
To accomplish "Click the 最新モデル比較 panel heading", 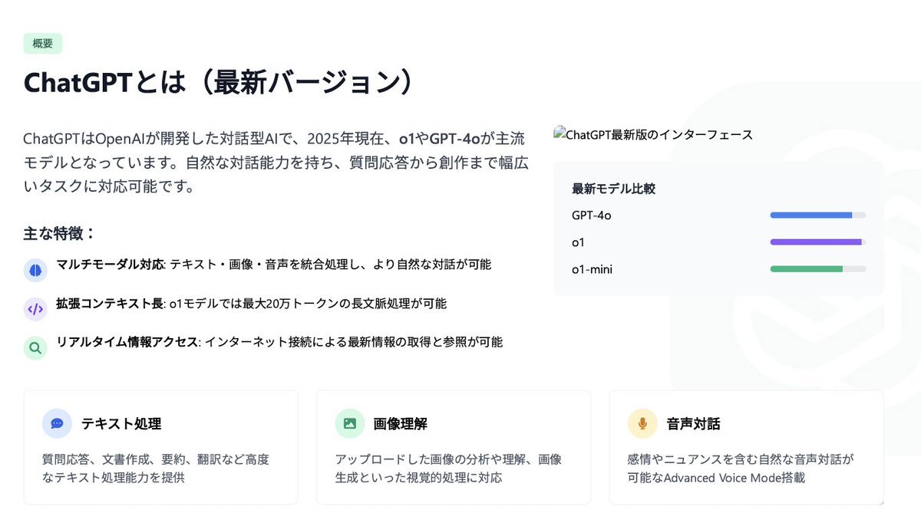I will [x=613, y=189].
